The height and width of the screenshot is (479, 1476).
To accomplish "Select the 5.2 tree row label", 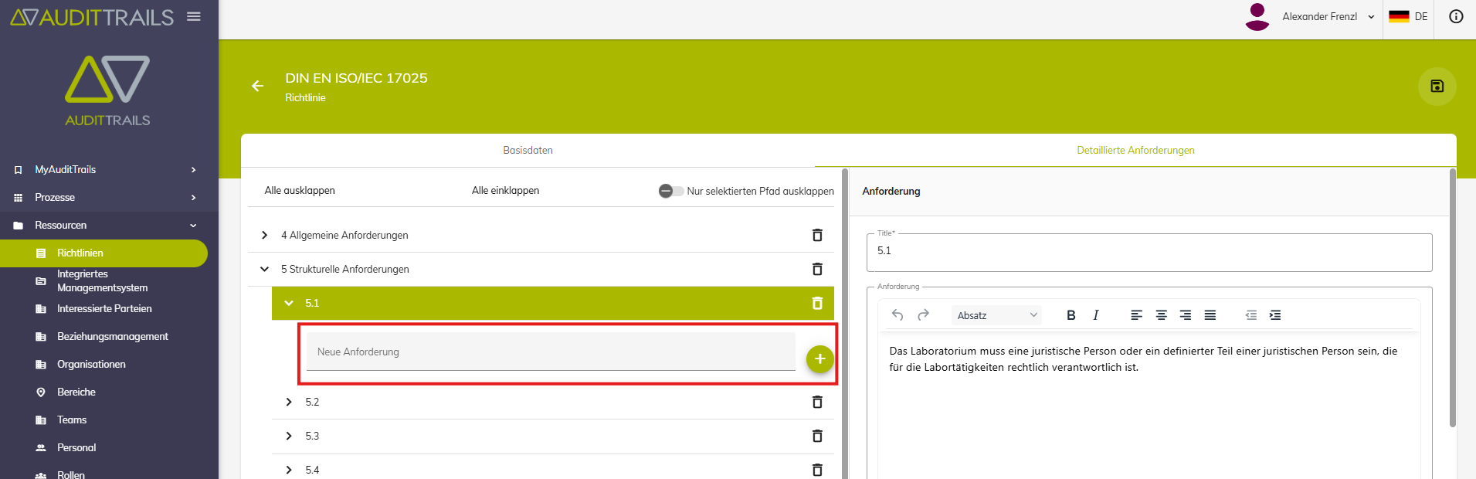I will point(312,402).
